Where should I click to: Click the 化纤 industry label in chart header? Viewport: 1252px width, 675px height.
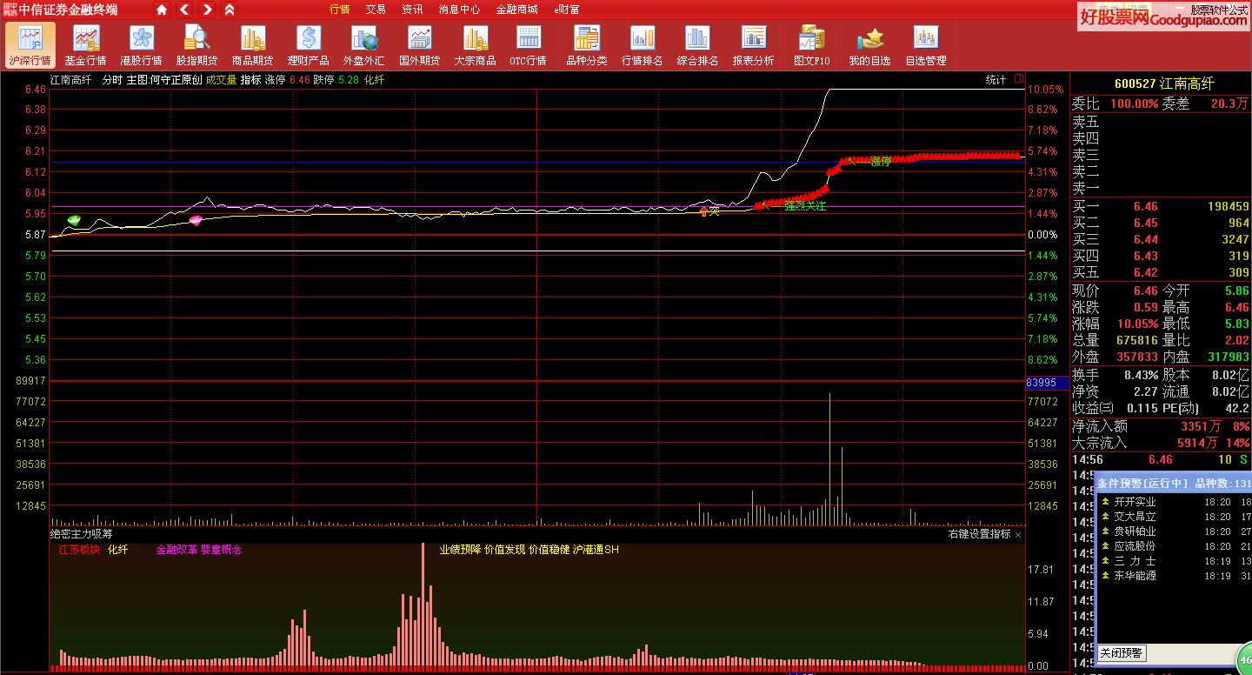pyautogui.click(x=374, y=79)
